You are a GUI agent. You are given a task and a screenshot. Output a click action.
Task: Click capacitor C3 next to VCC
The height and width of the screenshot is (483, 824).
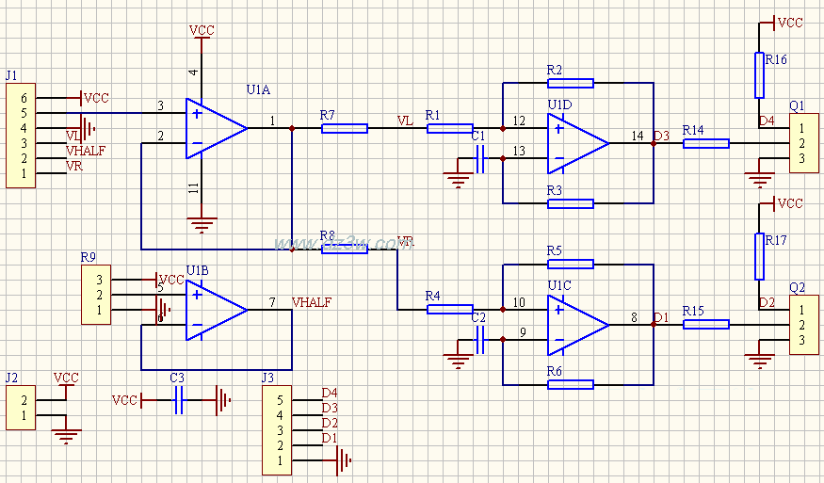click(178, 400)
